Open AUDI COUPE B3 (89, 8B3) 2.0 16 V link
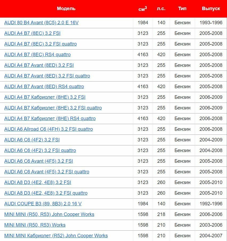This screenshot has width=227, height=241. point(43,204)
